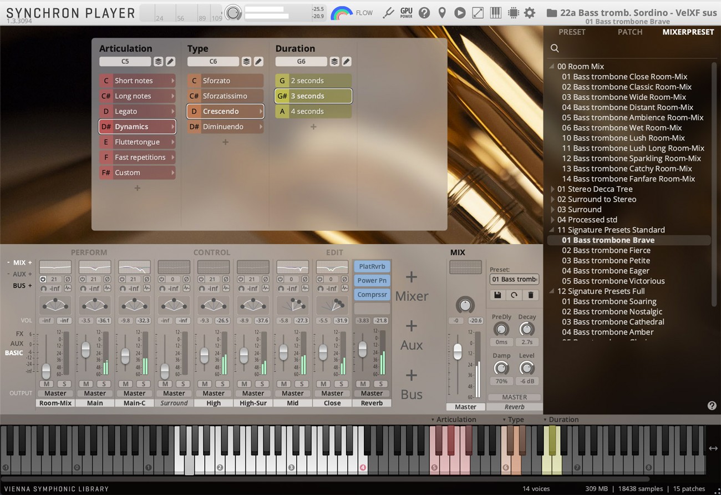This screenshot has height=495, width=721.
Task: Collapse the 12 Signature Presets Full folder
Action: (552, 291)
